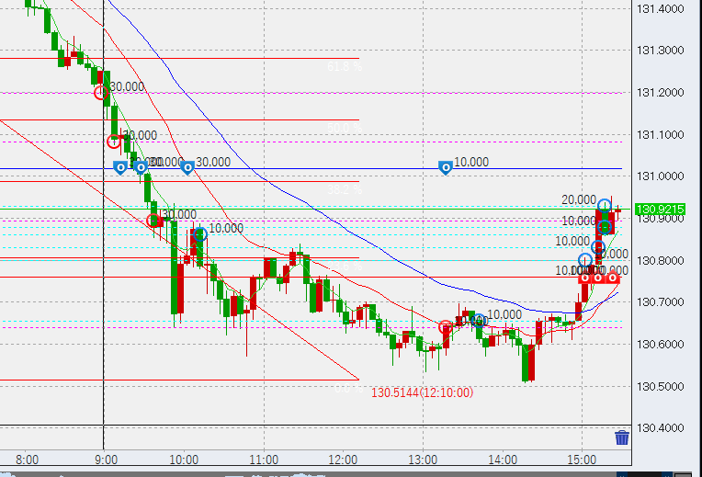This screenshot has width=702, height=477.
Task: Click the trash can icon
Action: point(622,437)
